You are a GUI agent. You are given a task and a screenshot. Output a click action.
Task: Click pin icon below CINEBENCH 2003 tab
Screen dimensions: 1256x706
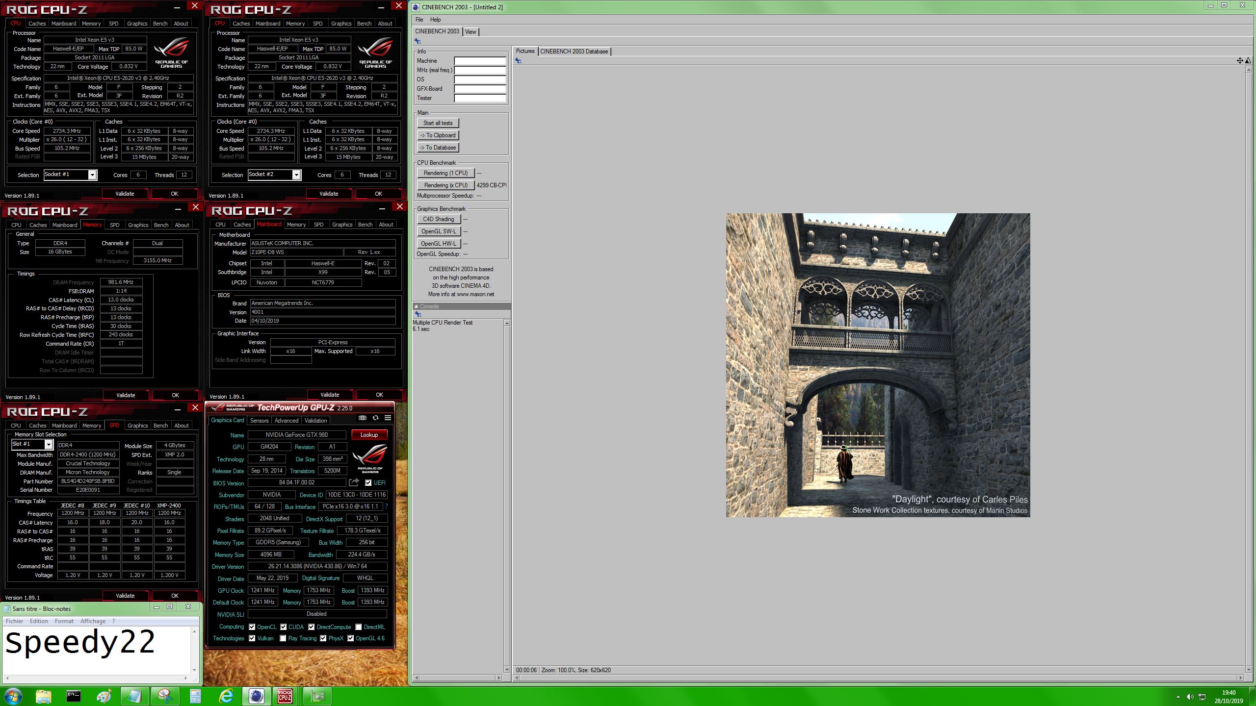click(x=418, y=41)
